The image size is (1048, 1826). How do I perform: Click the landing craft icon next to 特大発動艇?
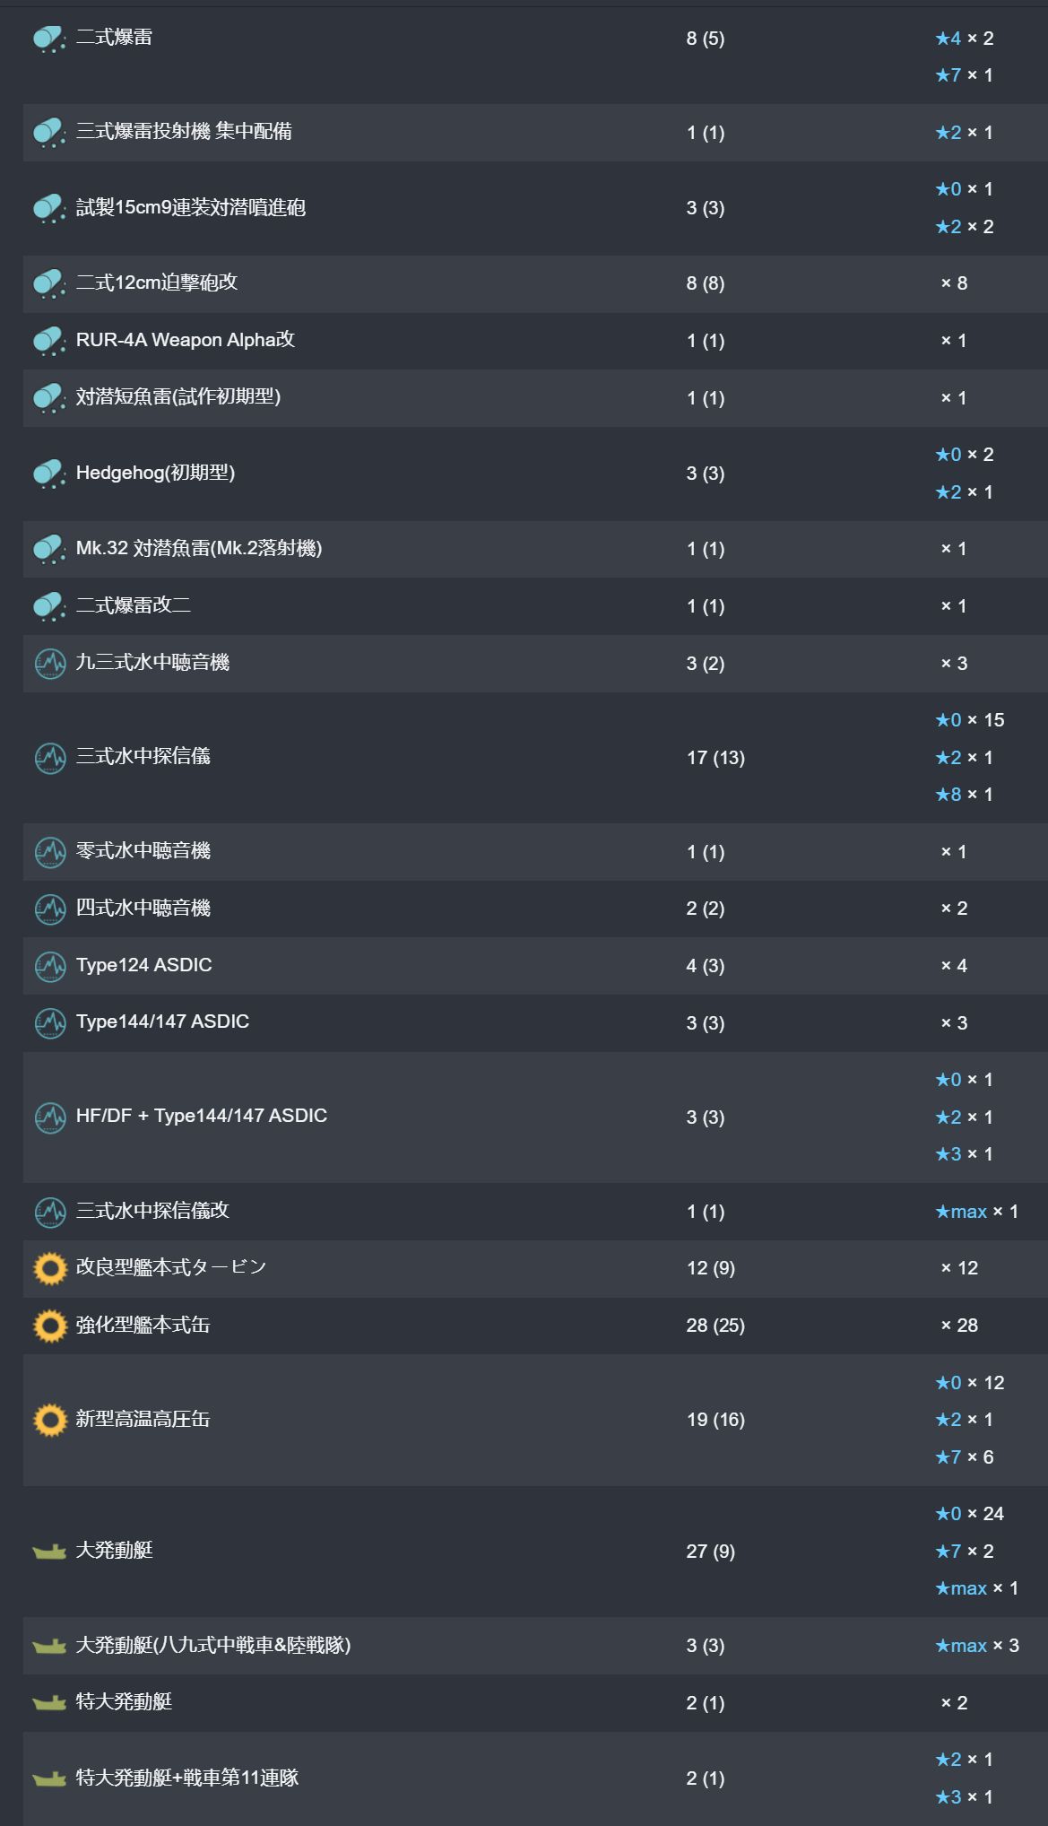(x=49, y=1701)
